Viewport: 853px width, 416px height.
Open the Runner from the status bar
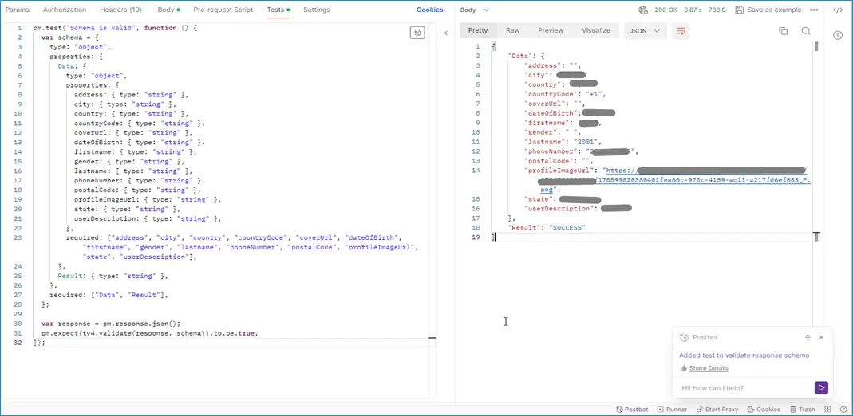point(673,410)
